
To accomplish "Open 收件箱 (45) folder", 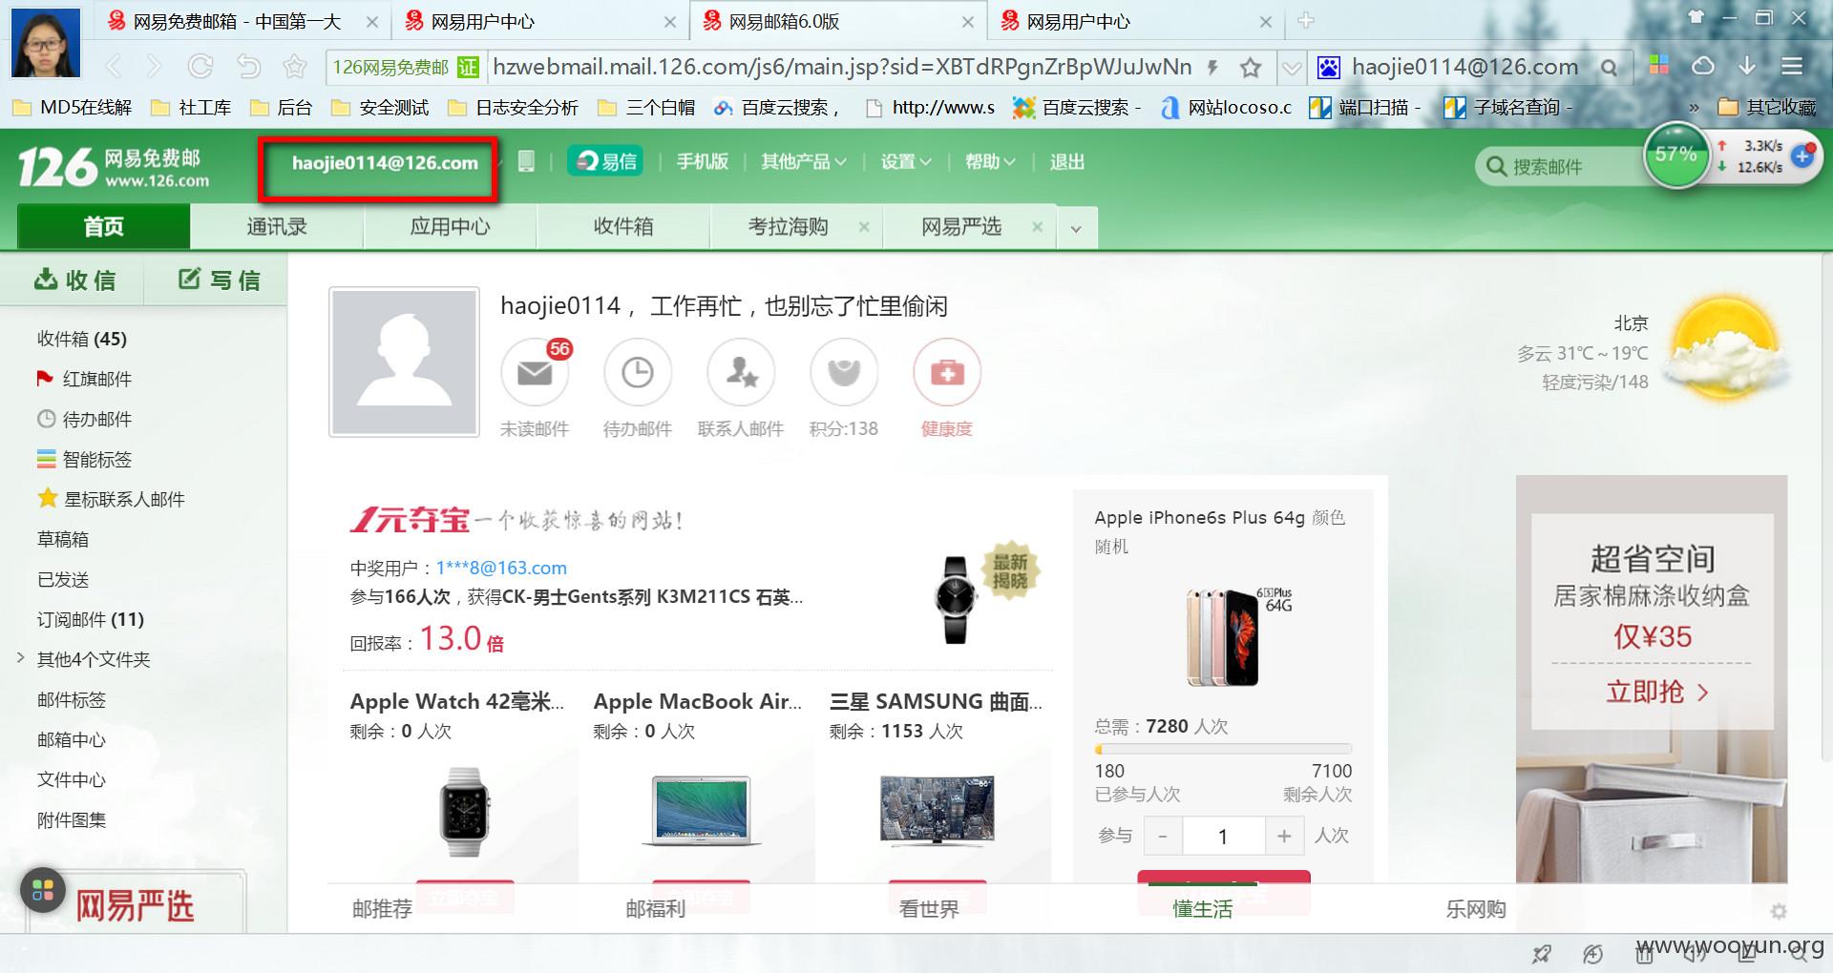I will pos(82,339).
